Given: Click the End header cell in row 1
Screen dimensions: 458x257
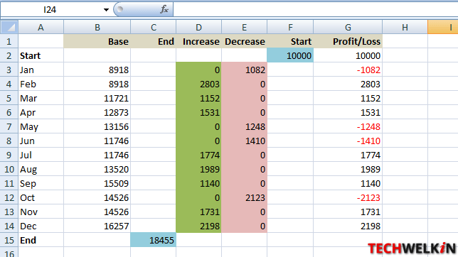Looking at the screenshot, I should [154, 41].
